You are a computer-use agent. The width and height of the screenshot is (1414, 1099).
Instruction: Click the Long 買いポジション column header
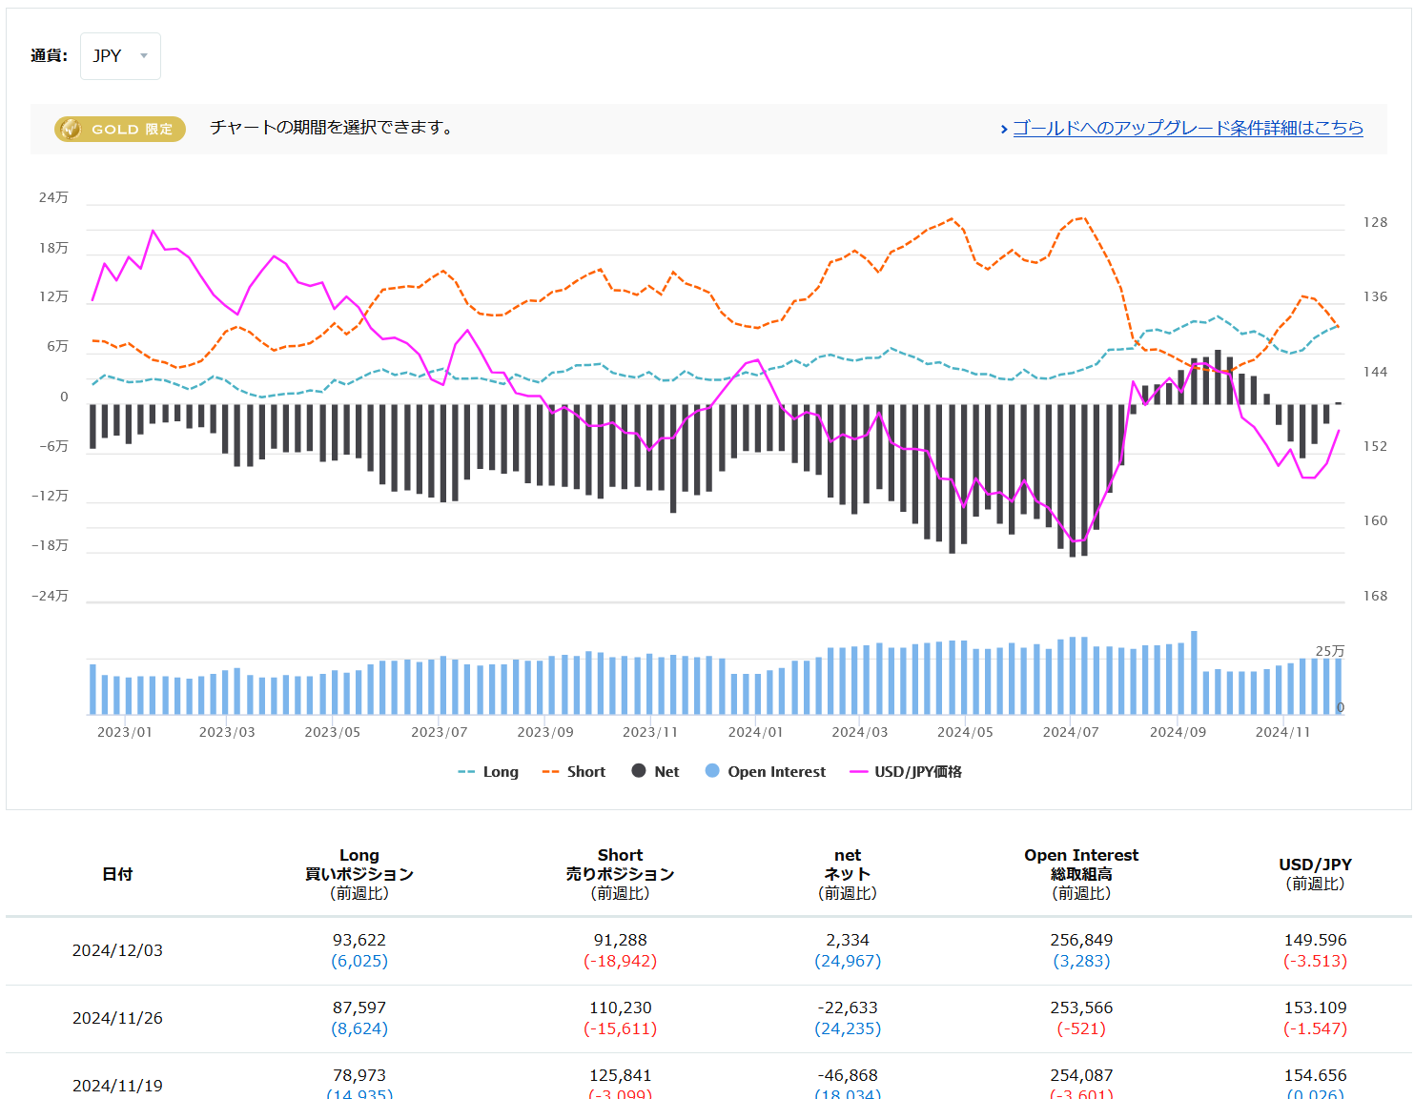point(359,874)
